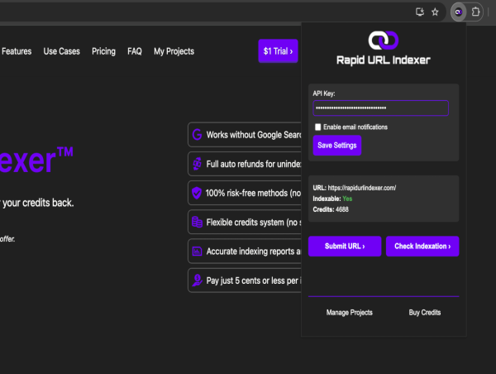This screenshot has width=496, height=374.
Task: Click 'Flexible credits system' feature text
Action: [x=254, y=223]
